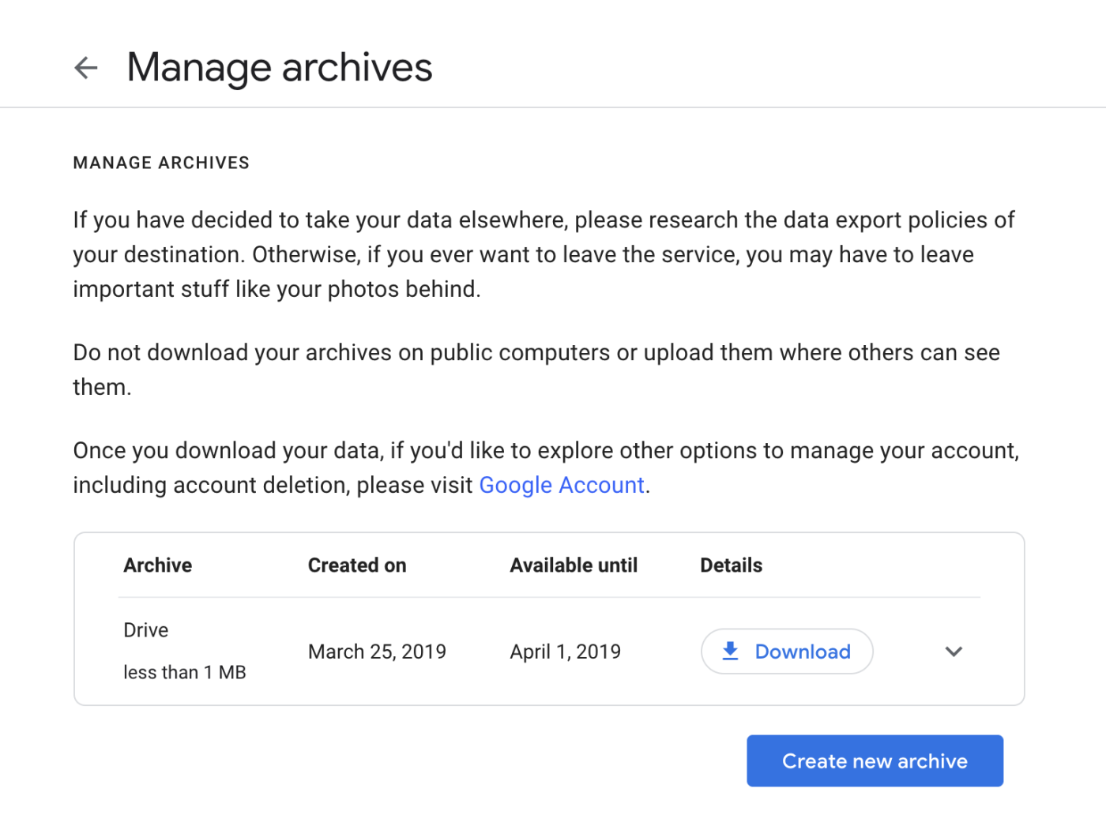Click Create new archive button

coord(875,761)
